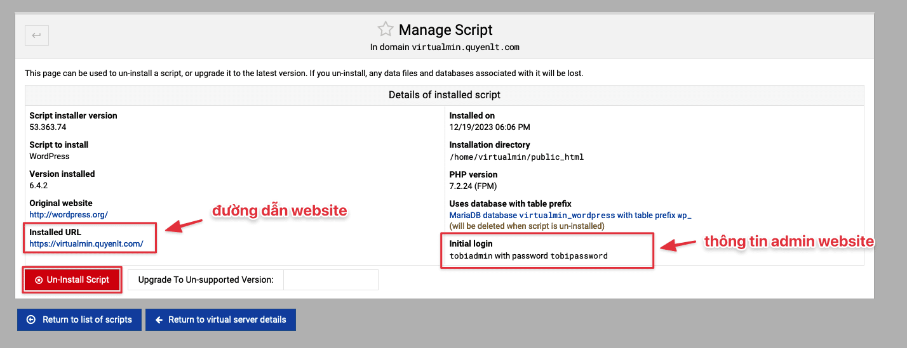Return to list of scripts
907x348 pixels.
[x=80, y=319]
